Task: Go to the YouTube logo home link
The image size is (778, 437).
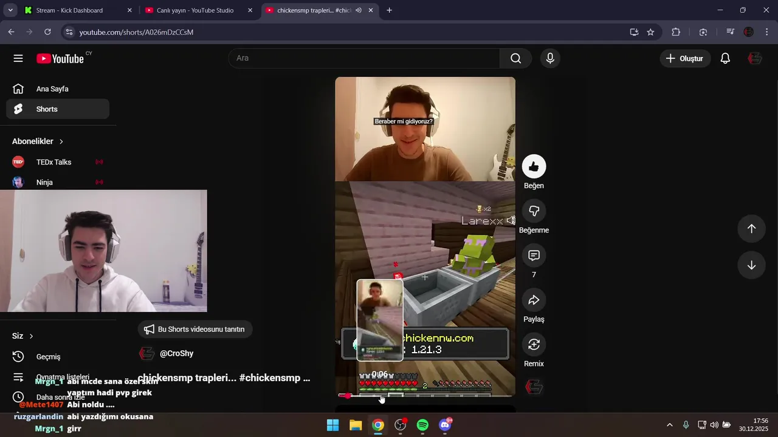Action: [x=60, y=58]
